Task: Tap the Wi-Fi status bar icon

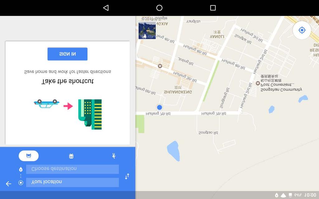Action: point(283,195)
